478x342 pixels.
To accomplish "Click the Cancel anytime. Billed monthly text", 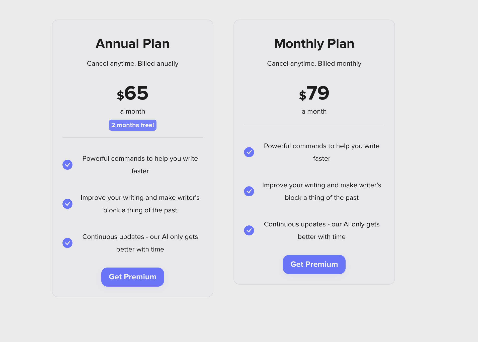I will [x=314, y=63].
